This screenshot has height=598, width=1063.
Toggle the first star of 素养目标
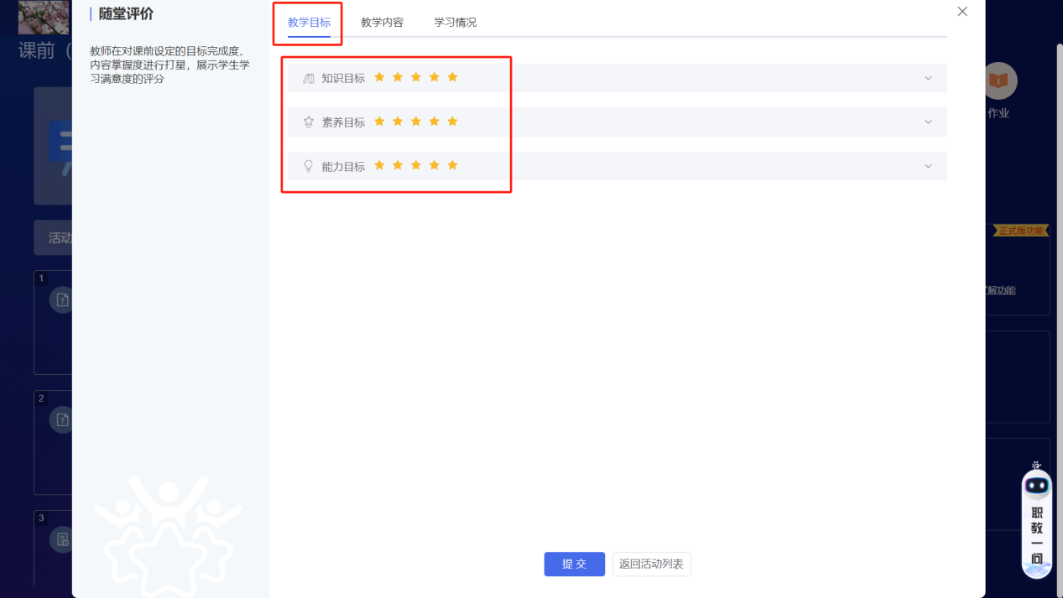pyautogui.click(x=379, y=121)
